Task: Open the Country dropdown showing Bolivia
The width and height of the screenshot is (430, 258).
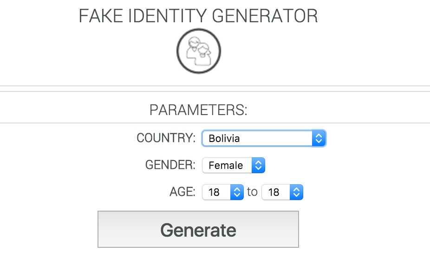Action: pyautogui.click(x=258, y=138)
